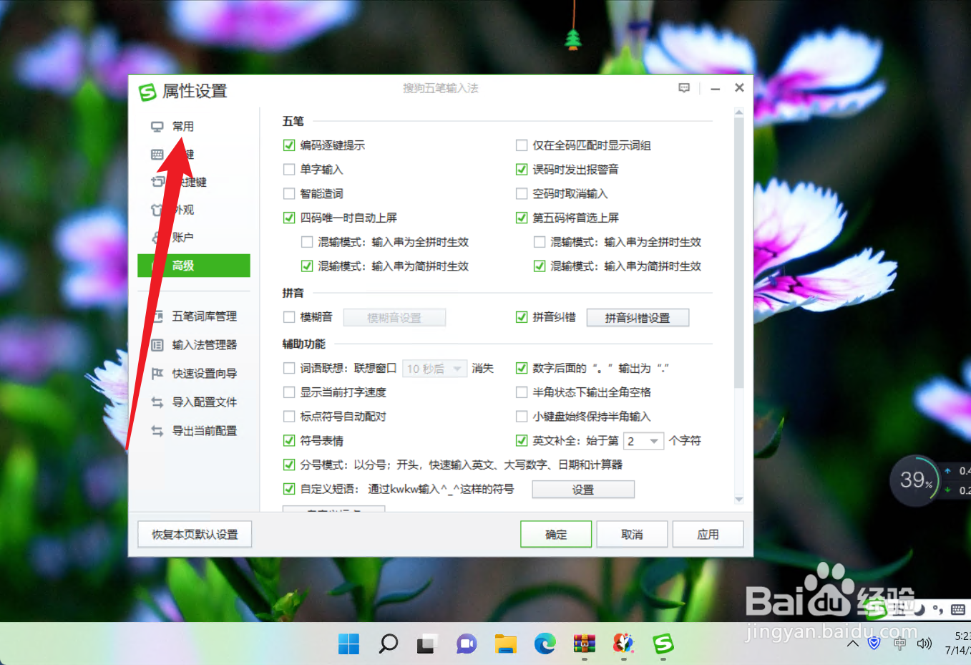This screenshot has height=665, width=971.
Task: Click the 模糊音设置 button
Action: (394, 318)
